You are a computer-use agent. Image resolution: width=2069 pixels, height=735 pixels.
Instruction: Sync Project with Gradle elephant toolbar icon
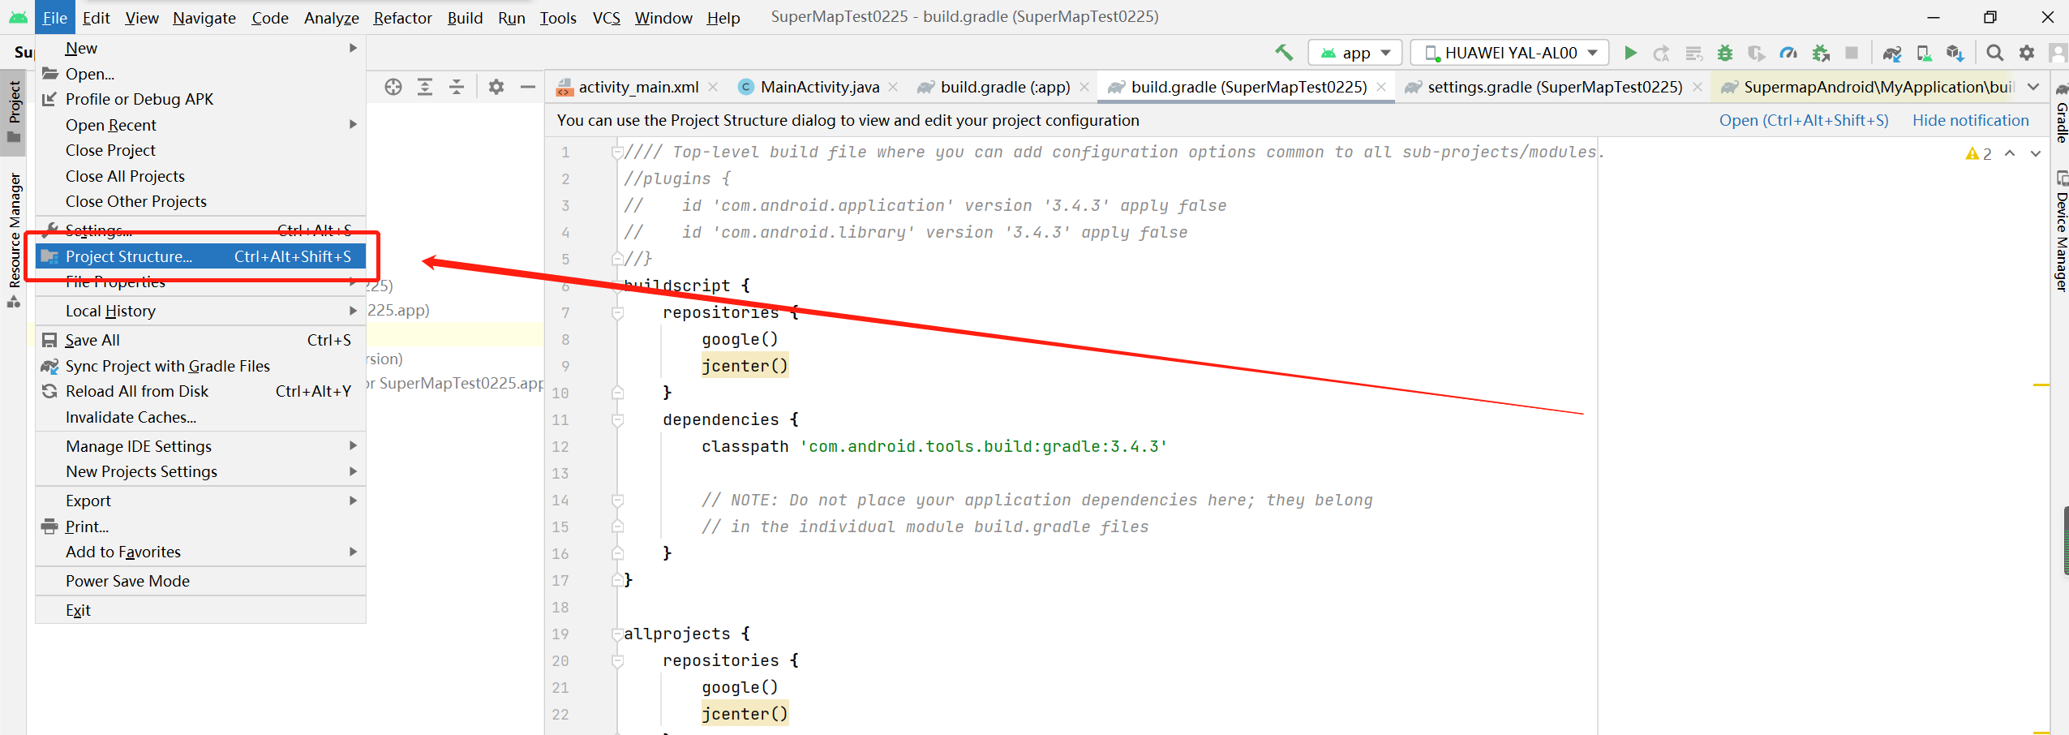coord(1892,53)
